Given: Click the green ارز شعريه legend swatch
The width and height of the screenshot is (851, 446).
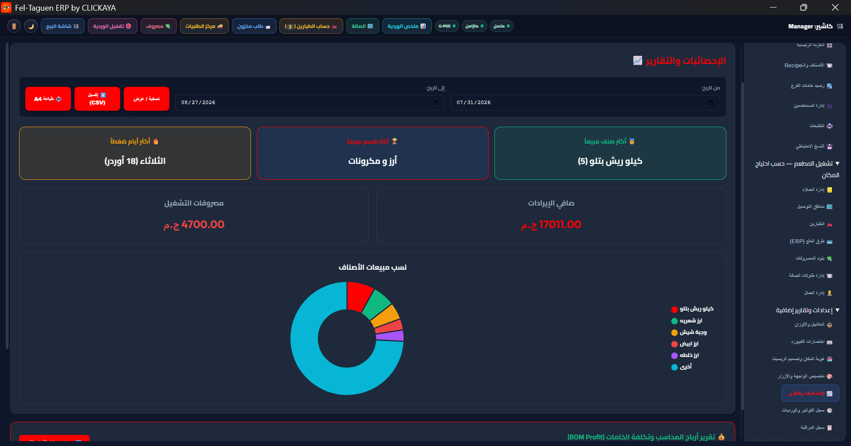Looking at the screenshot, I should pyautogui.click(x=674, y=321).
